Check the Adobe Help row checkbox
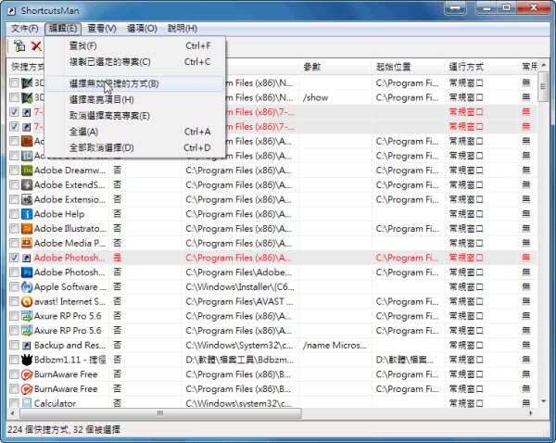The width and height of the screenshot is (556, 443). 14,214
